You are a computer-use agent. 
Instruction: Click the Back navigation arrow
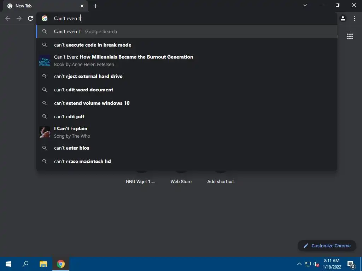8,18
